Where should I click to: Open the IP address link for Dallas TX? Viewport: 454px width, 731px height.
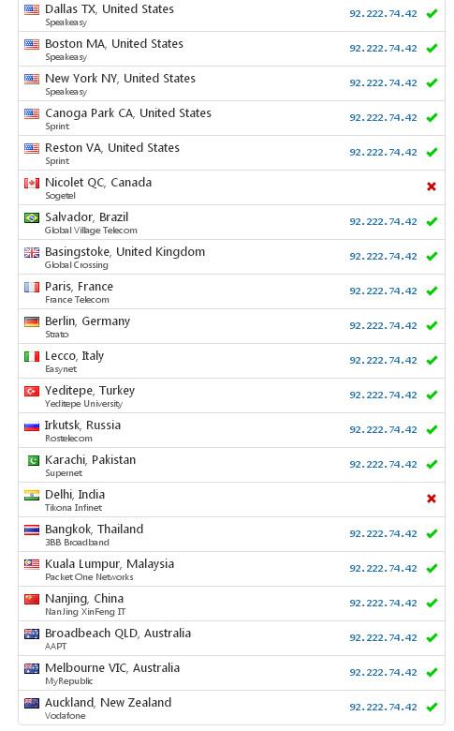pyautogui.click(x=383, y=13)
